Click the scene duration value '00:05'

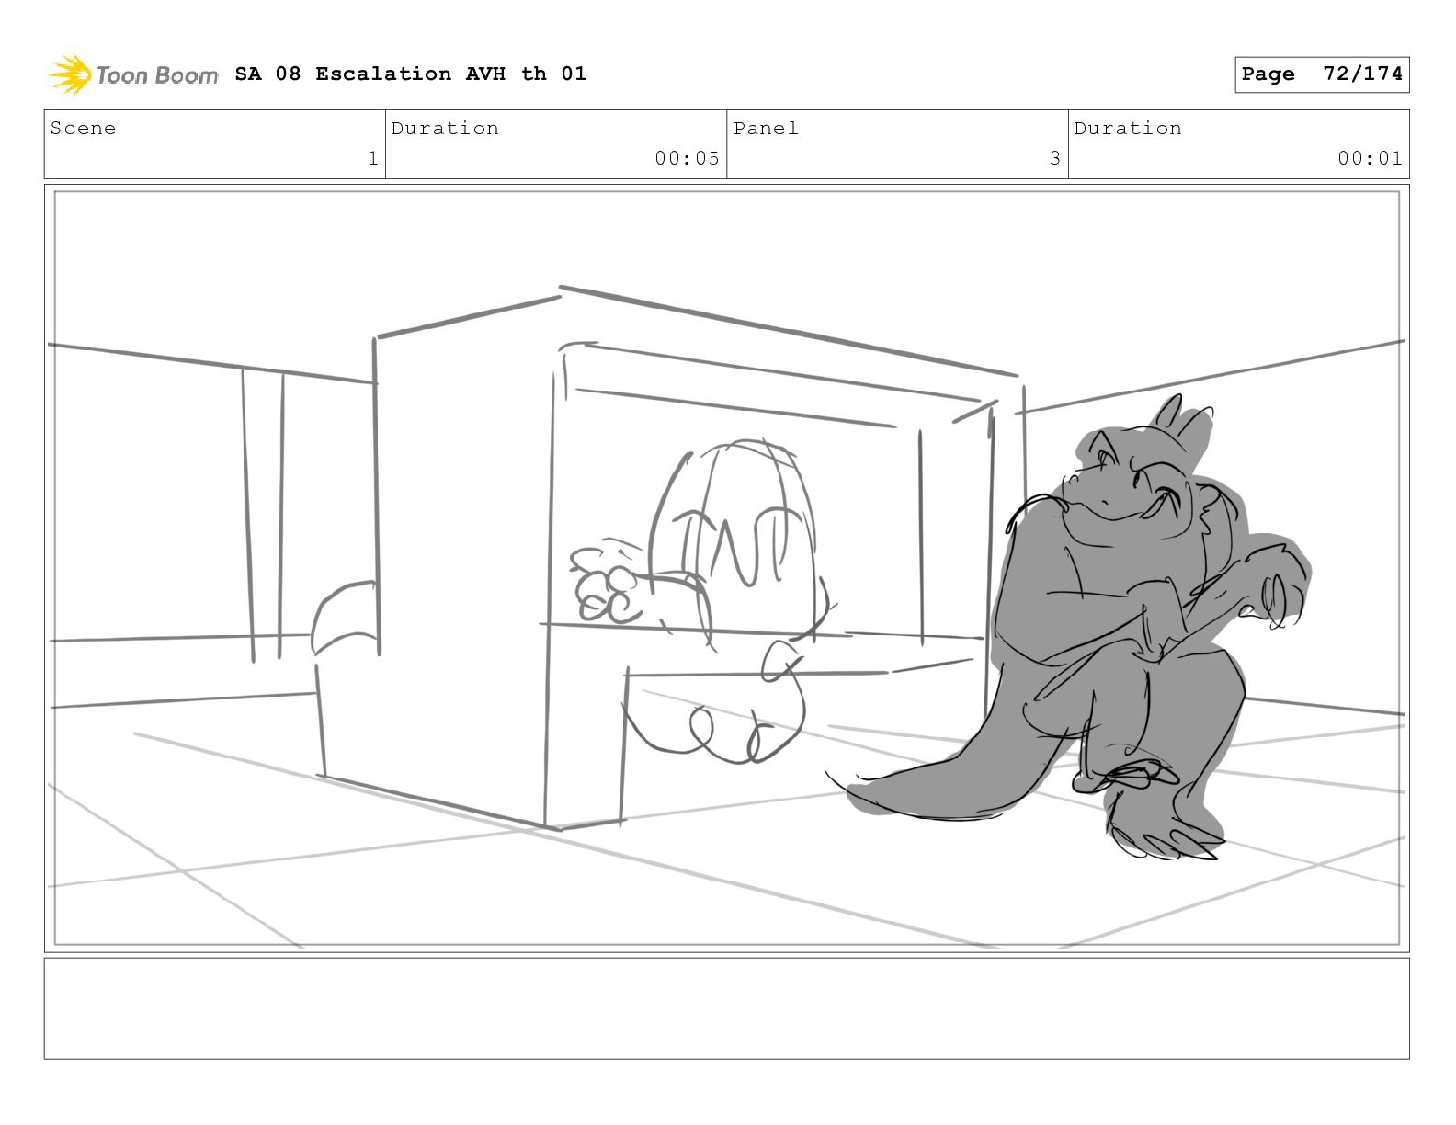pos(687,158)
